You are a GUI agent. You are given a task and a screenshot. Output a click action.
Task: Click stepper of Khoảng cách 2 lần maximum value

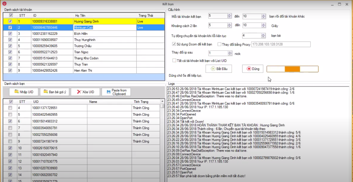pos(264,25)
